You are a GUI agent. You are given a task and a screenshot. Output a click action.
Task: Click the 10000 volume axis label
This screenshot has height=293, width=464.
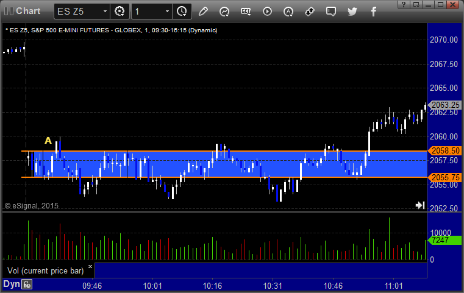pos(441,233)
